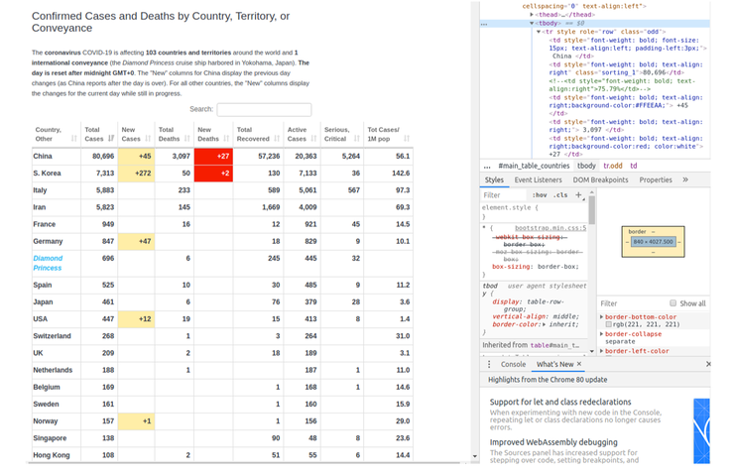Collapse the tbody element node
Screen dimensions: 734x476
click(533, 22)
